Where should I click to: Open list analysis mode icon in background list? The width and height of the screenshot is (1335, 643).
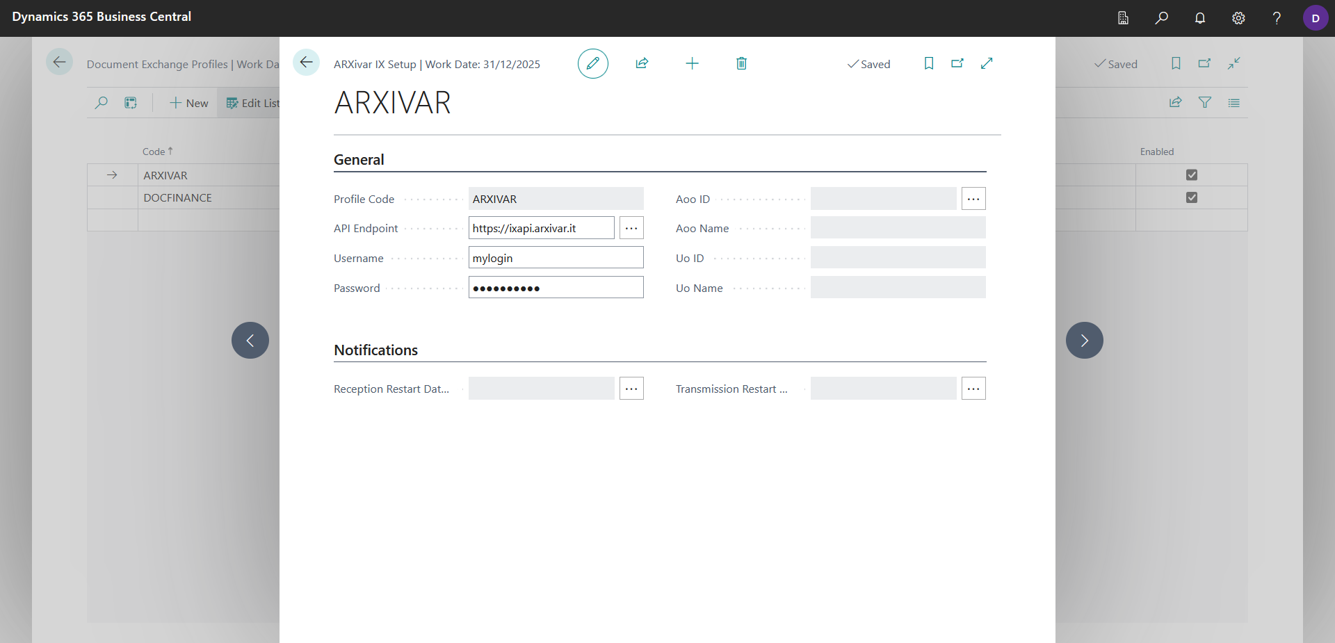131,103
